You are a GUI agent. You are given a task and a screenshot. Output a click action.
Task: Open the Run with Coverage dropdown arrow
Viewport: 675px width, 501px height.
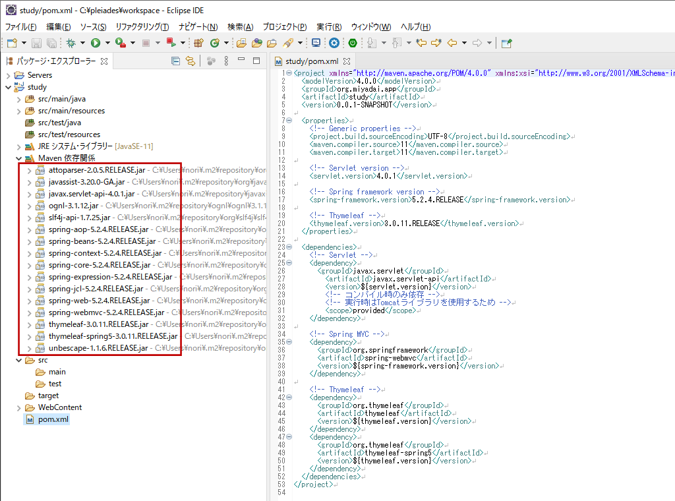click(132, 43)
